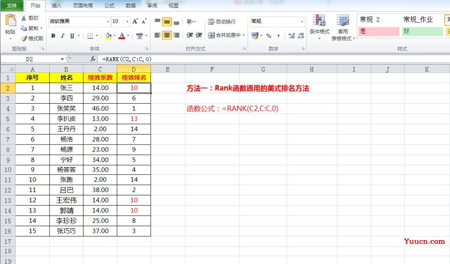Apply the 差 Bad cell style
Viewport: 450px width, 264px height.
[x=378, y=31]
